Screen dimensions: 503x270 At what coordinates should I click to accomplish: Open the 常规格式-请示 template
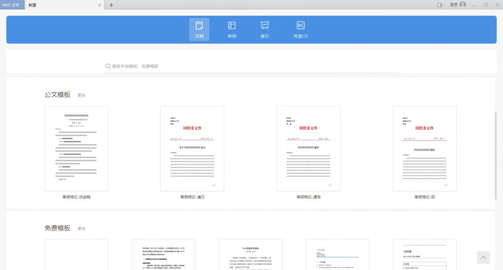192,149
